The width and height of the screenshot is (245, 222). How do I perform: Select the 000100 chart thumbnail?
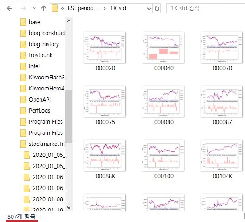point(163,156)
